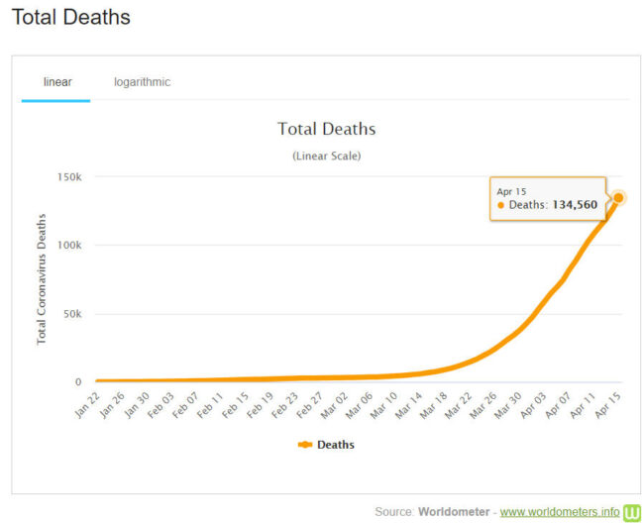Click the Jan 22 x-axis label
This screenshot has height=523, width=644.
(86, 404)
